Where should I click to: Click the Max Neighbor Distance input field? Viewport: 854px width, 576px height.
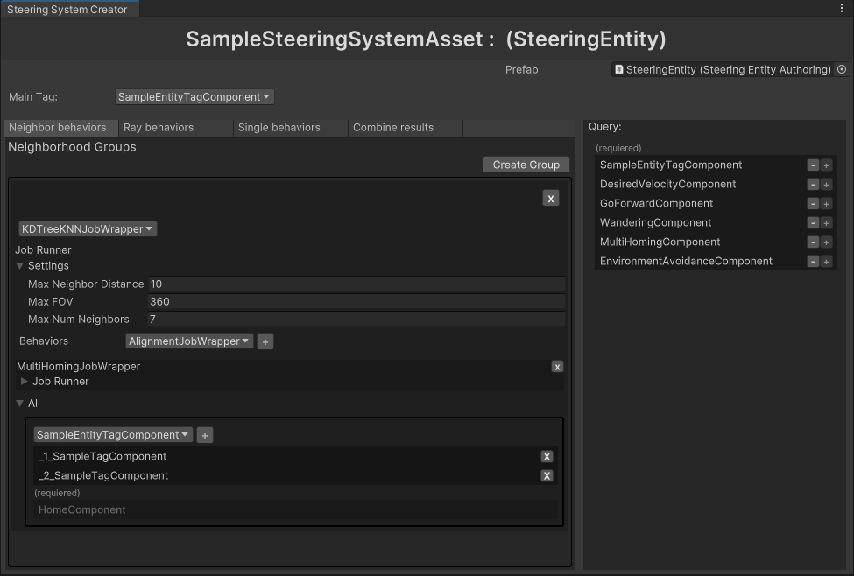(356, 284)
